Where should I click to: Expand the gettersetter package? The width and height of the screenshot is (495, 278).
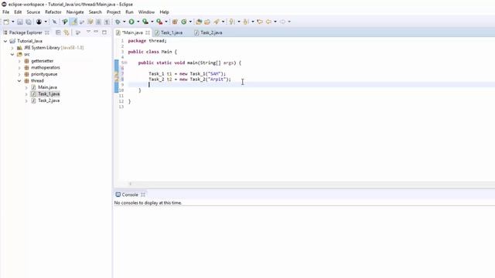click(19, 61)
